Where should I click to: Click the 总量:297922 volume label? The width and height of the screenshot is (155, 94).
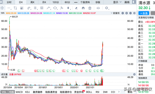pyautogui.click(x=15, y=74)
